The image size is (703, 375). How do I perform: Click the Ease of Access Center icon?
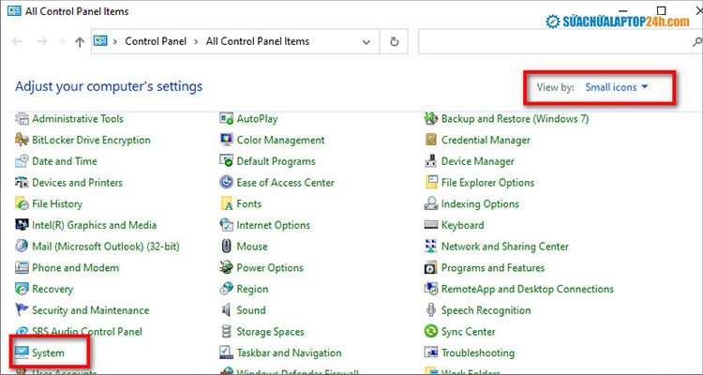point(227,183)
